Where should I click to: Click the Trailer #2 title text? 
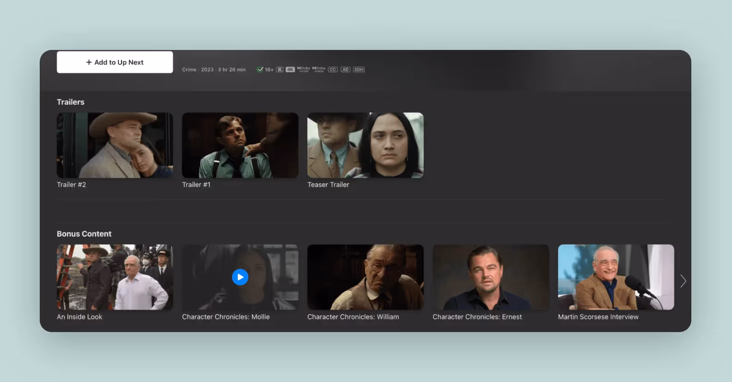pos(71,185)
